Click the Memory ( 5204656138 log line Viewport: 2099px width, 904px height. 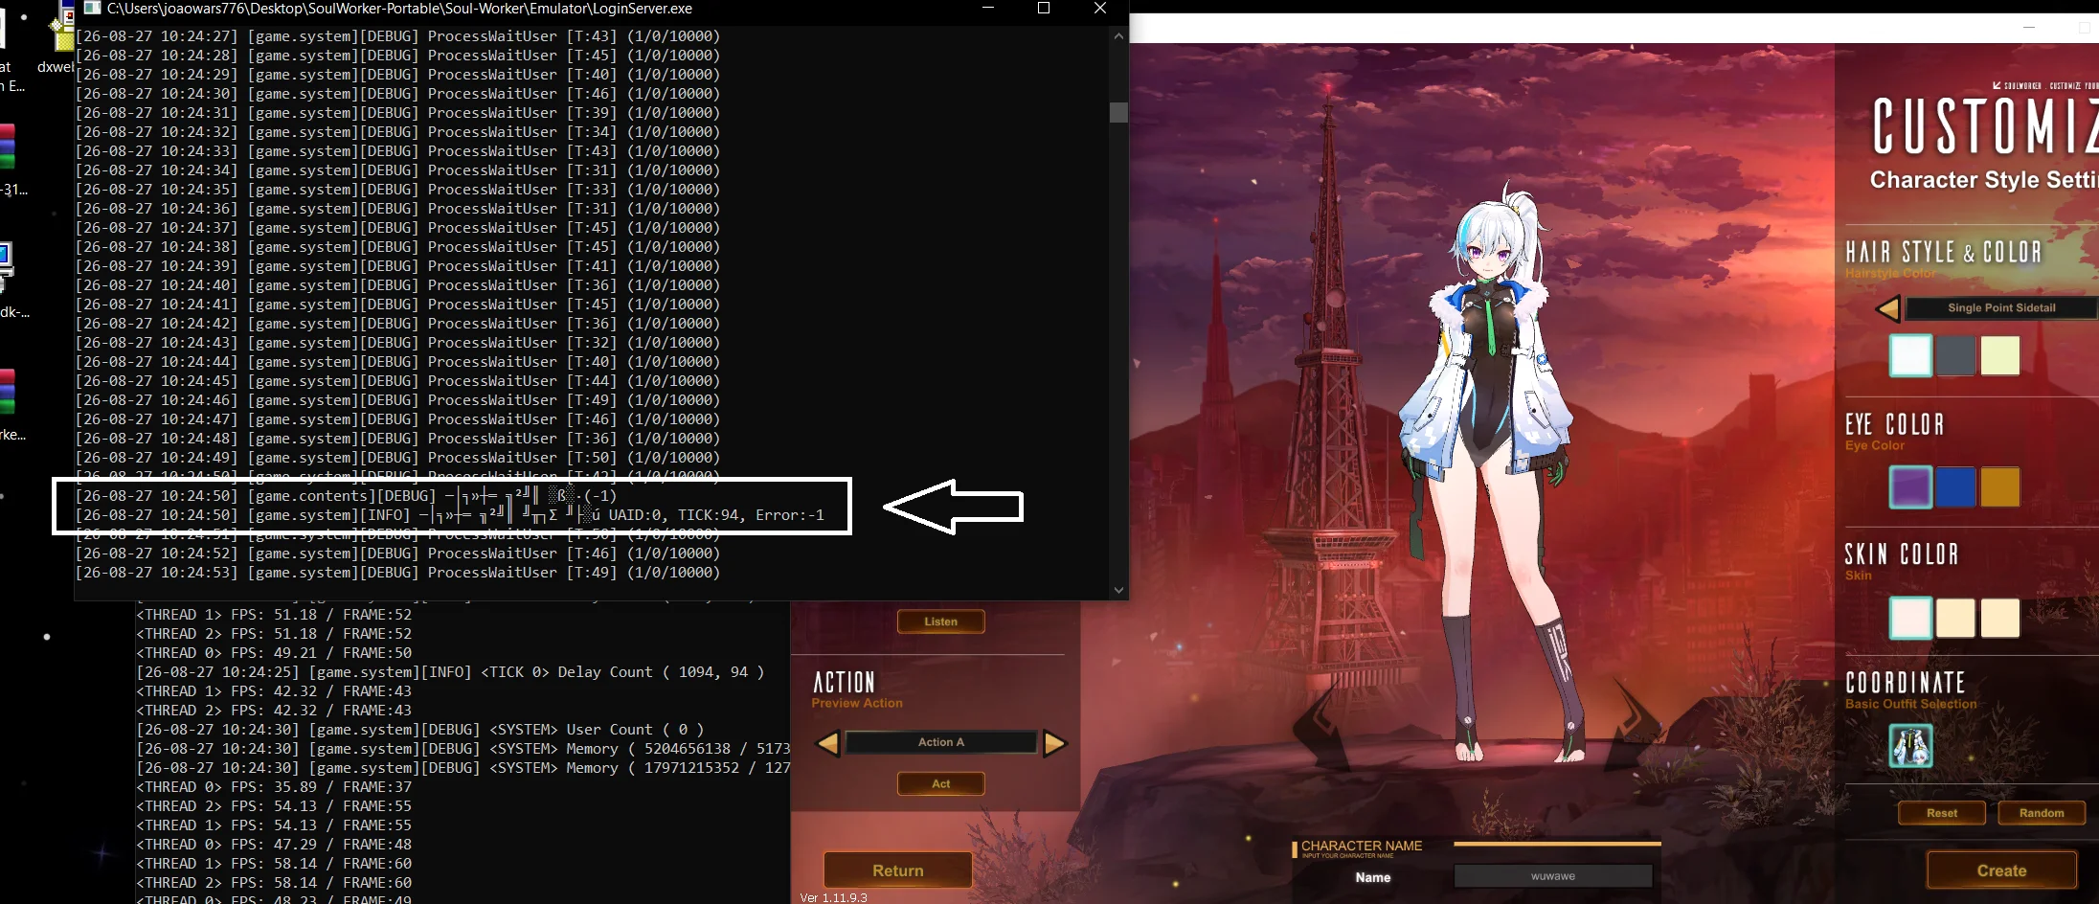[463, 749]
